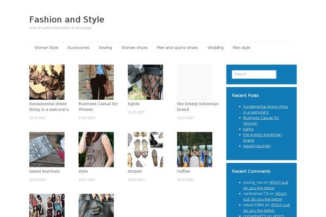The image size is (326, 217).
Task: Click the site tagline under the title
Action: click(60, 28)
